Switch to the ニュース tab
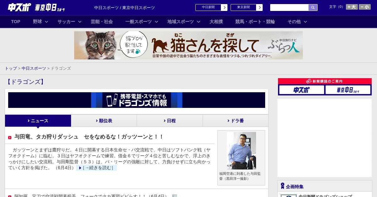 [x=38, y=121]
